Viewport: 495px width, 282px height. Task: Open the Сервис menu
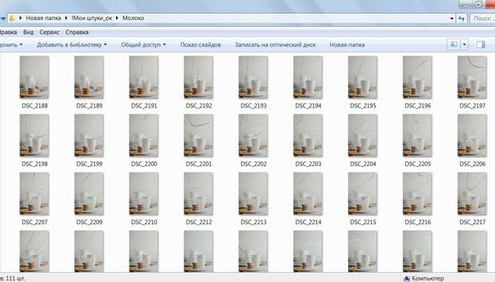49,32
